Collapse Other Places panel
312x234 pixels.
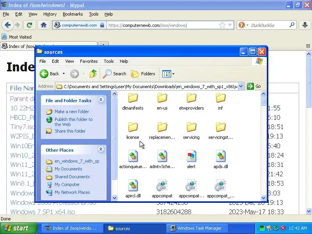coord(101,149)
